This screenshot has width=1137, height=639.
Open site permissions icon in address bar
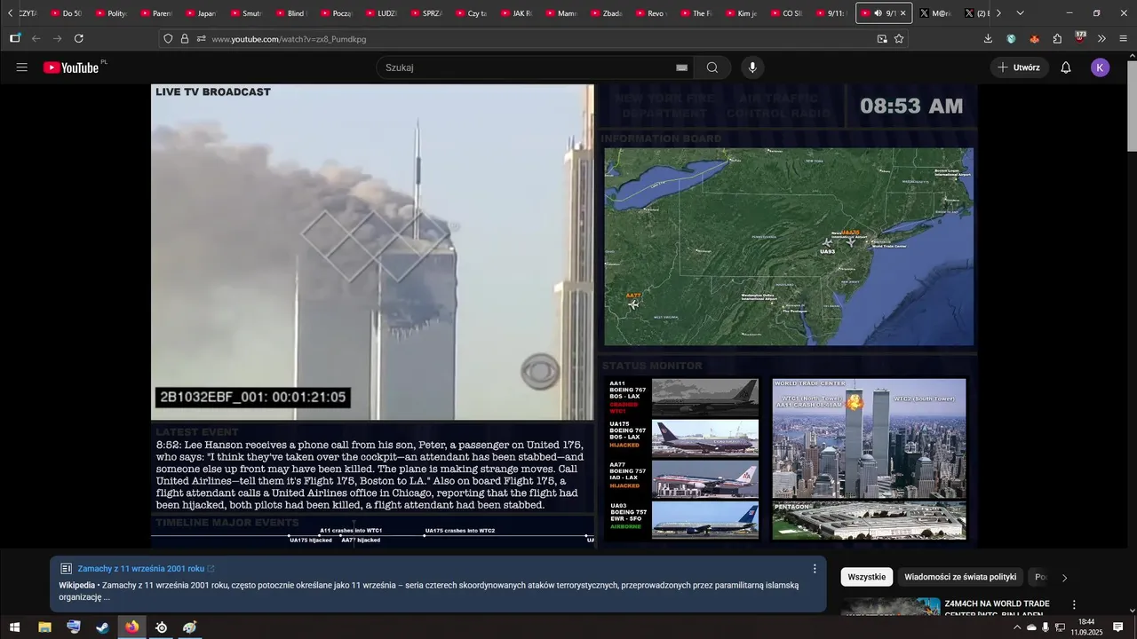click(x=202, y=39)
